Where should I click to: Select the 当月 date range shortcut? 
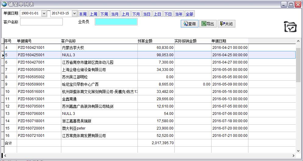pyautogui.click(x=115, y=14)
